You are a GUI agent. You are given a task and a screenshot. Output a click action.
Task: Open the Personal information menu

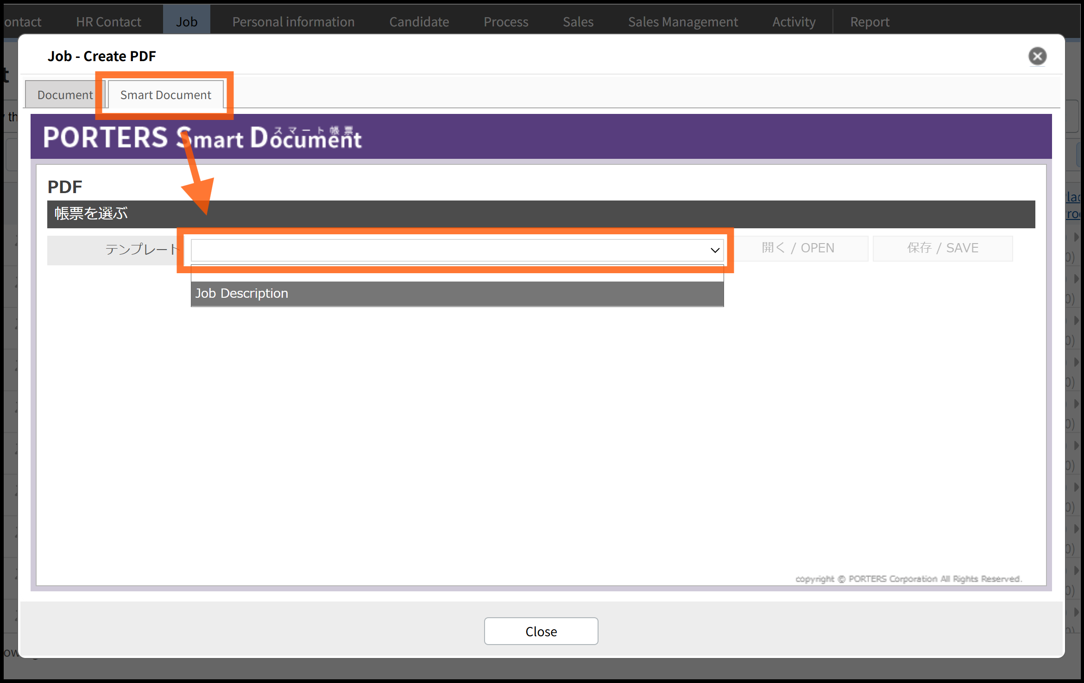[x=293, y=22]
